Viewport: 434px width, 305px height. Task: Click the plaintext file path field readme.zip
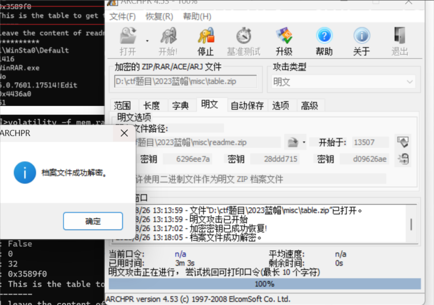click(208, 142)
